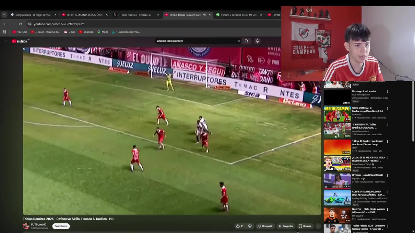Image resolution: width=415 pixels, height=233 pixels.
Task: Subscribe with the Suscribirme button
Action: [61, 226]
